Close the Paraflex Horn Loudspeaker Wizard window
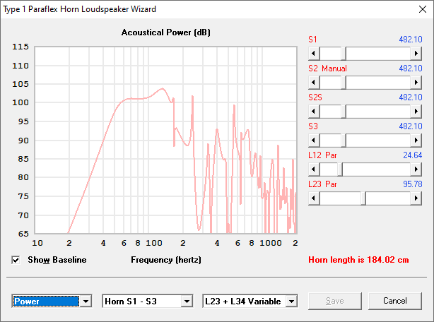 (423, 9)
